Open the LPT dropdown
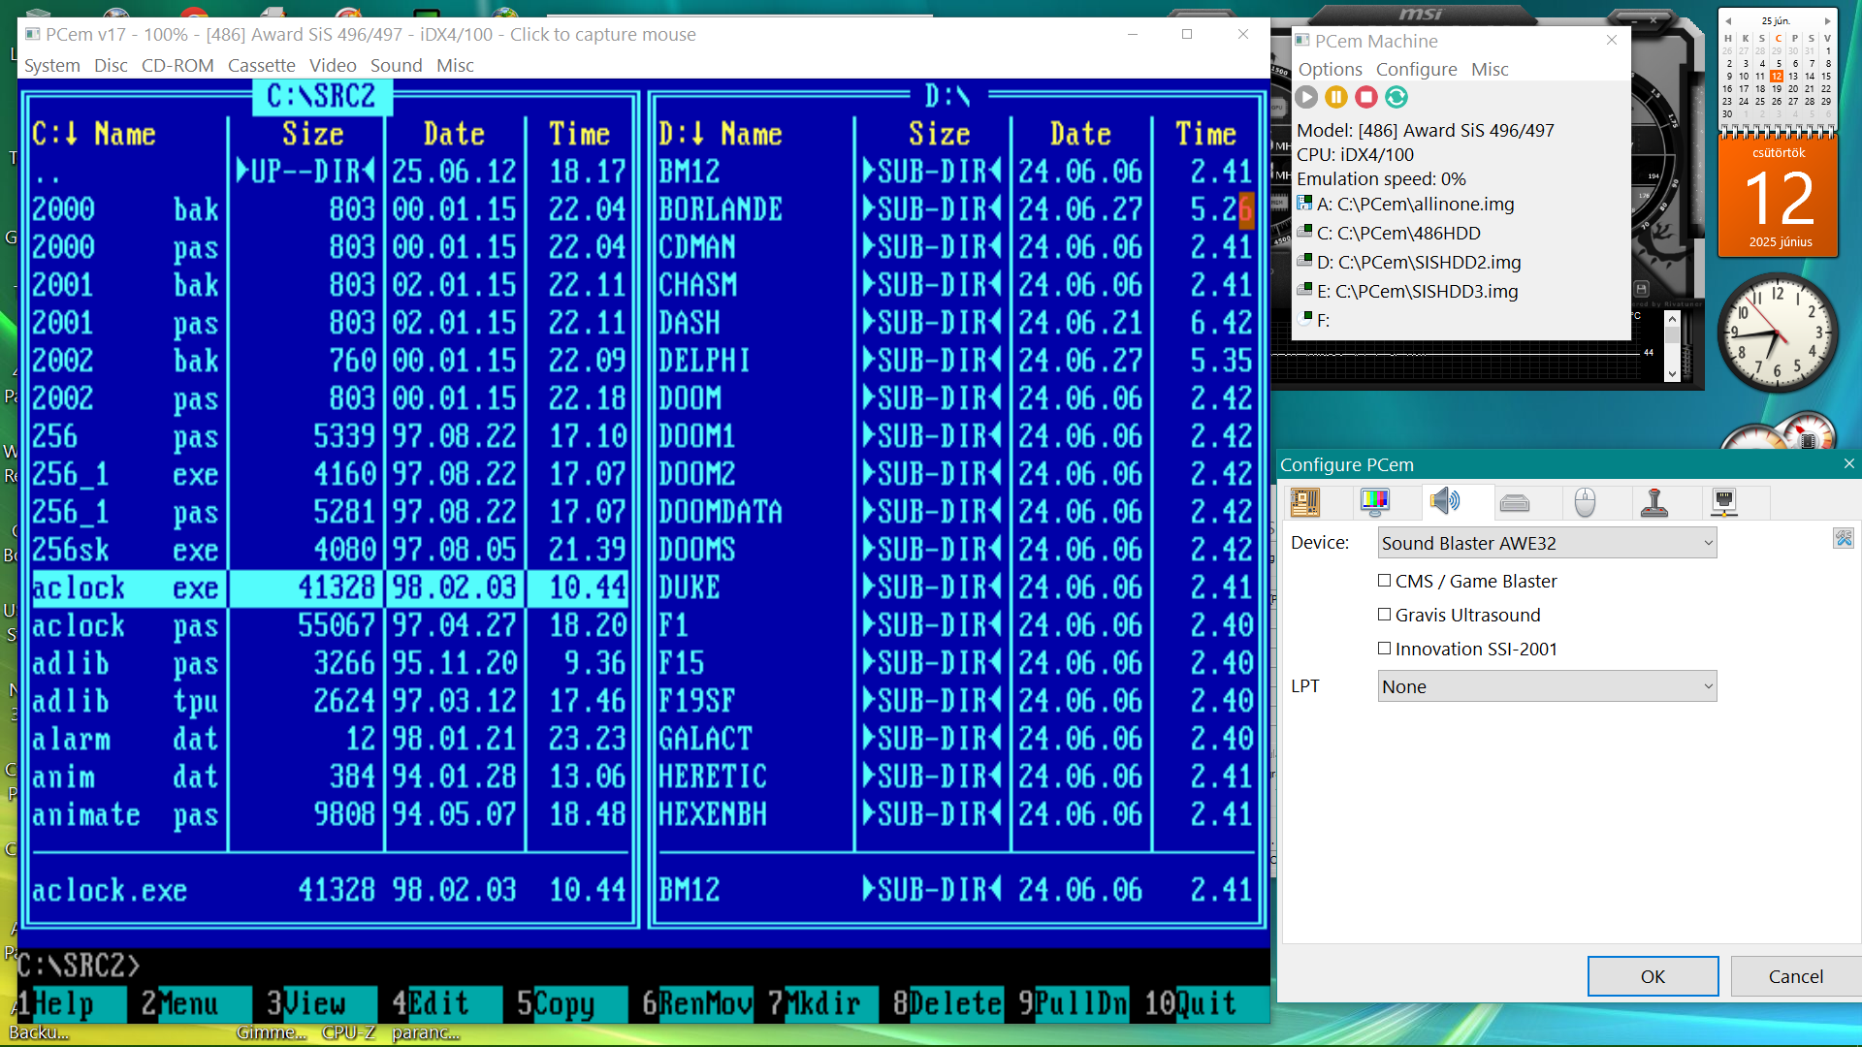 pos(1547,686)
